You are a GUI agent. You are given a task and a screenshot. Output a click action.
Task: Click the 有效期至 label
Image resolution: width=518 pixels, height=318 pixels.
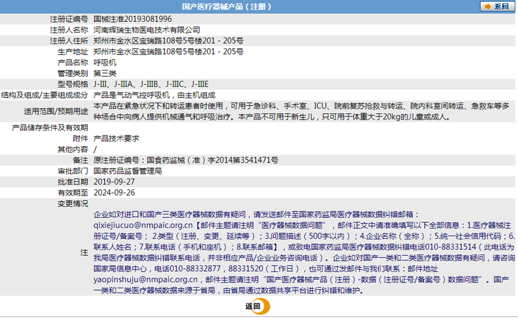click(x=73, y=193)
